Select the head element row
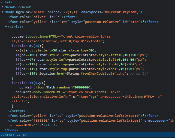This screenshot has width=175, height=138. (x=18, y=7)
